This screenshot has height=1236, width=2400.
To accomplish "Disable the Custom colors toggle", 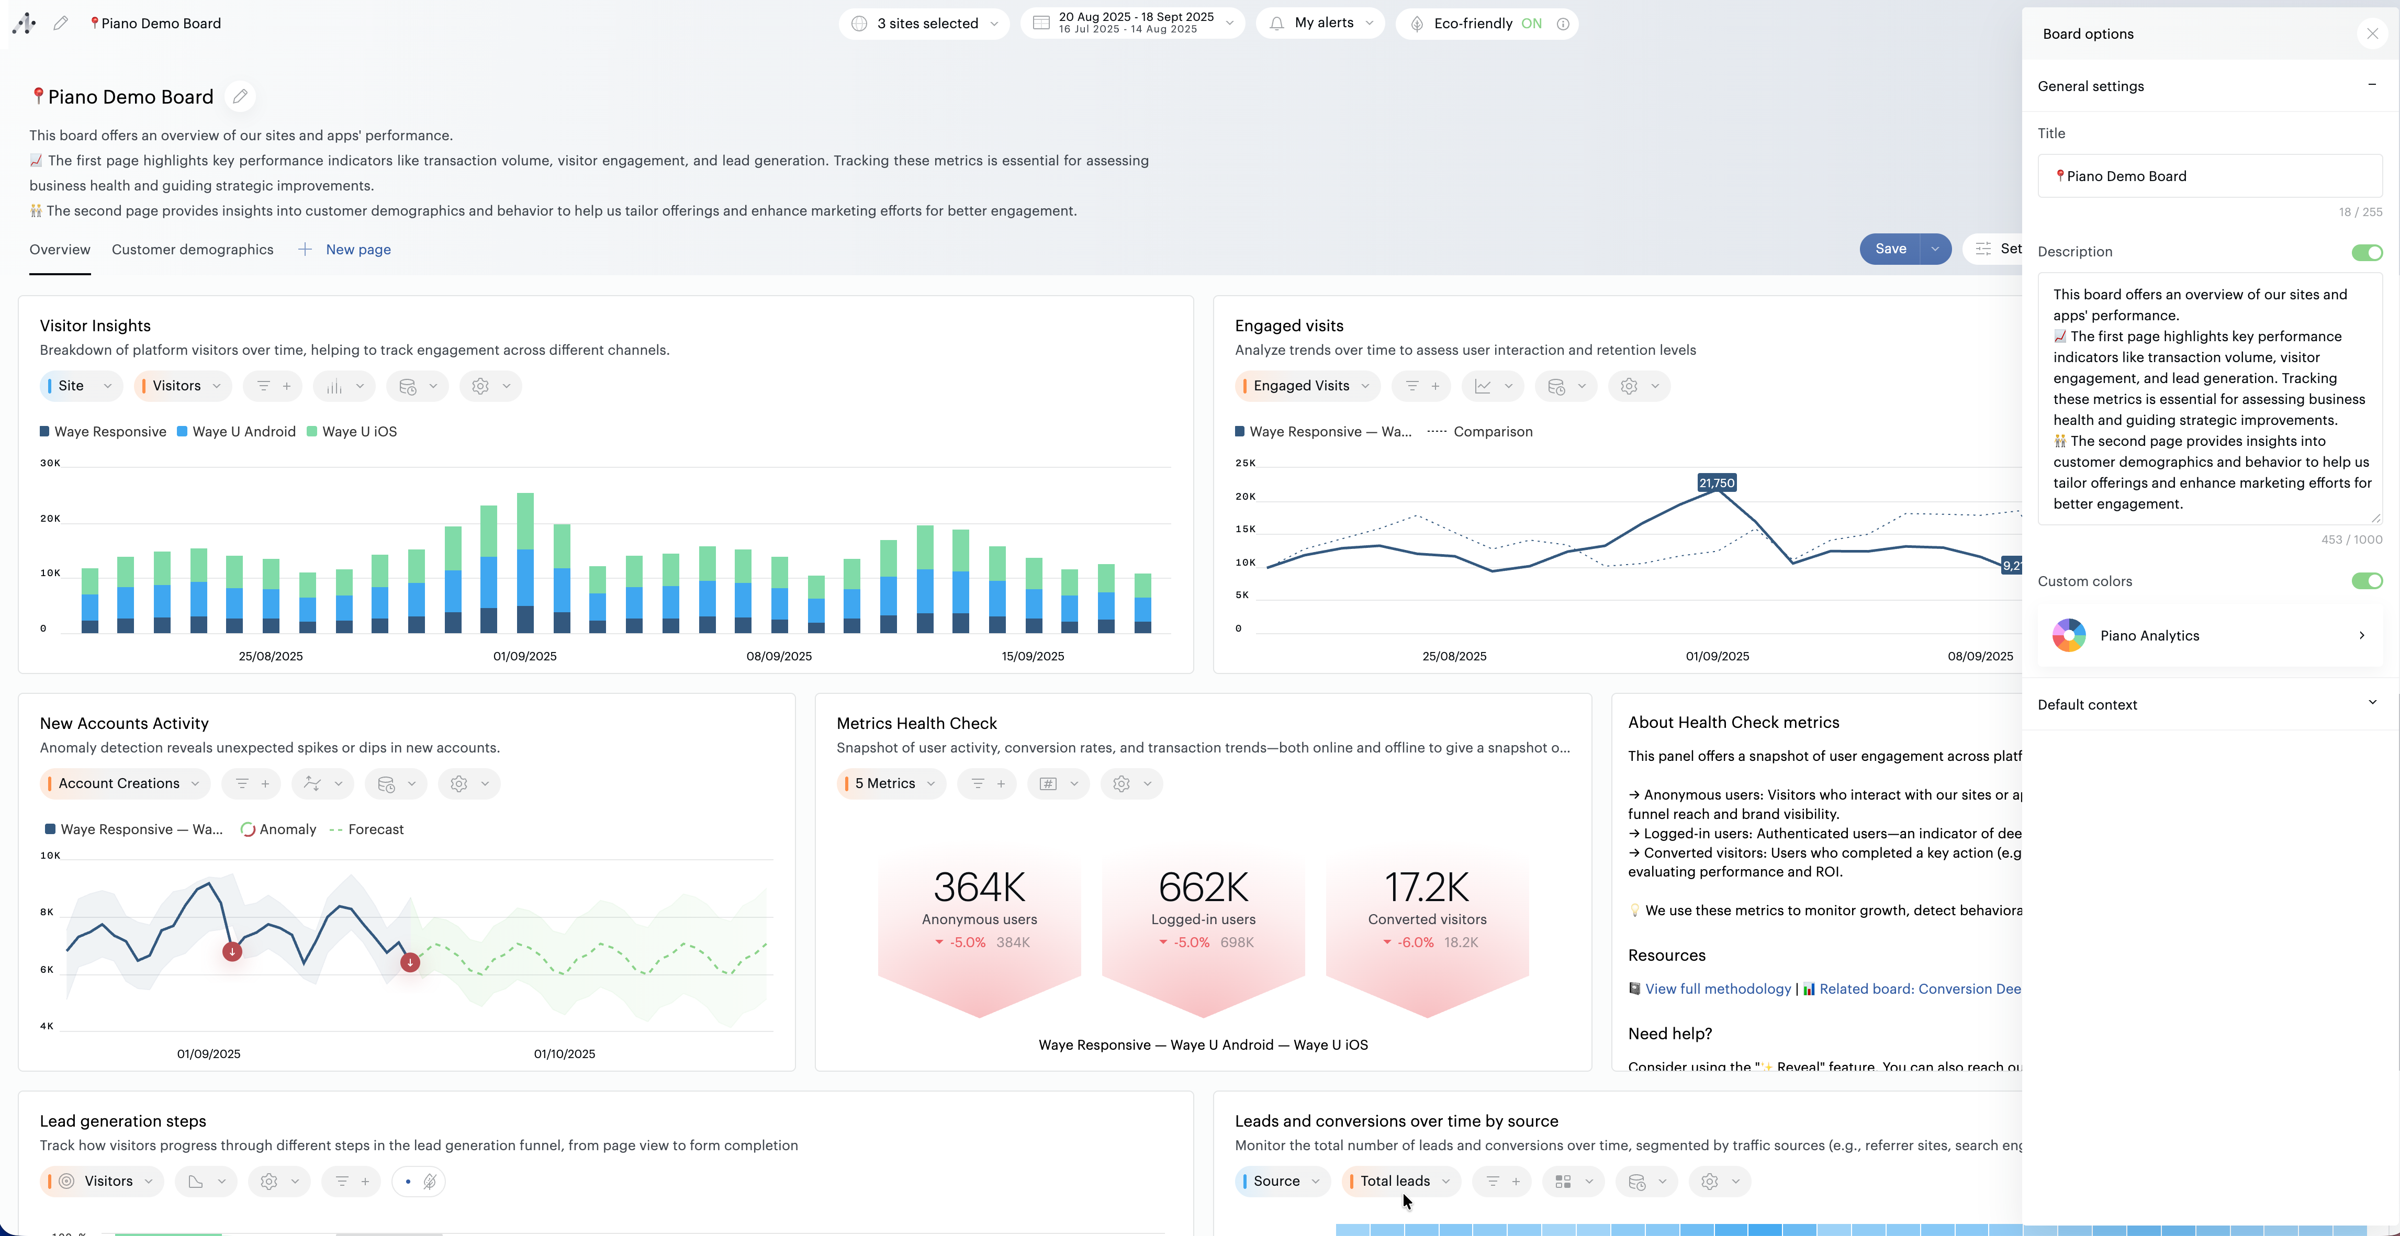I will pos(2367,581).
